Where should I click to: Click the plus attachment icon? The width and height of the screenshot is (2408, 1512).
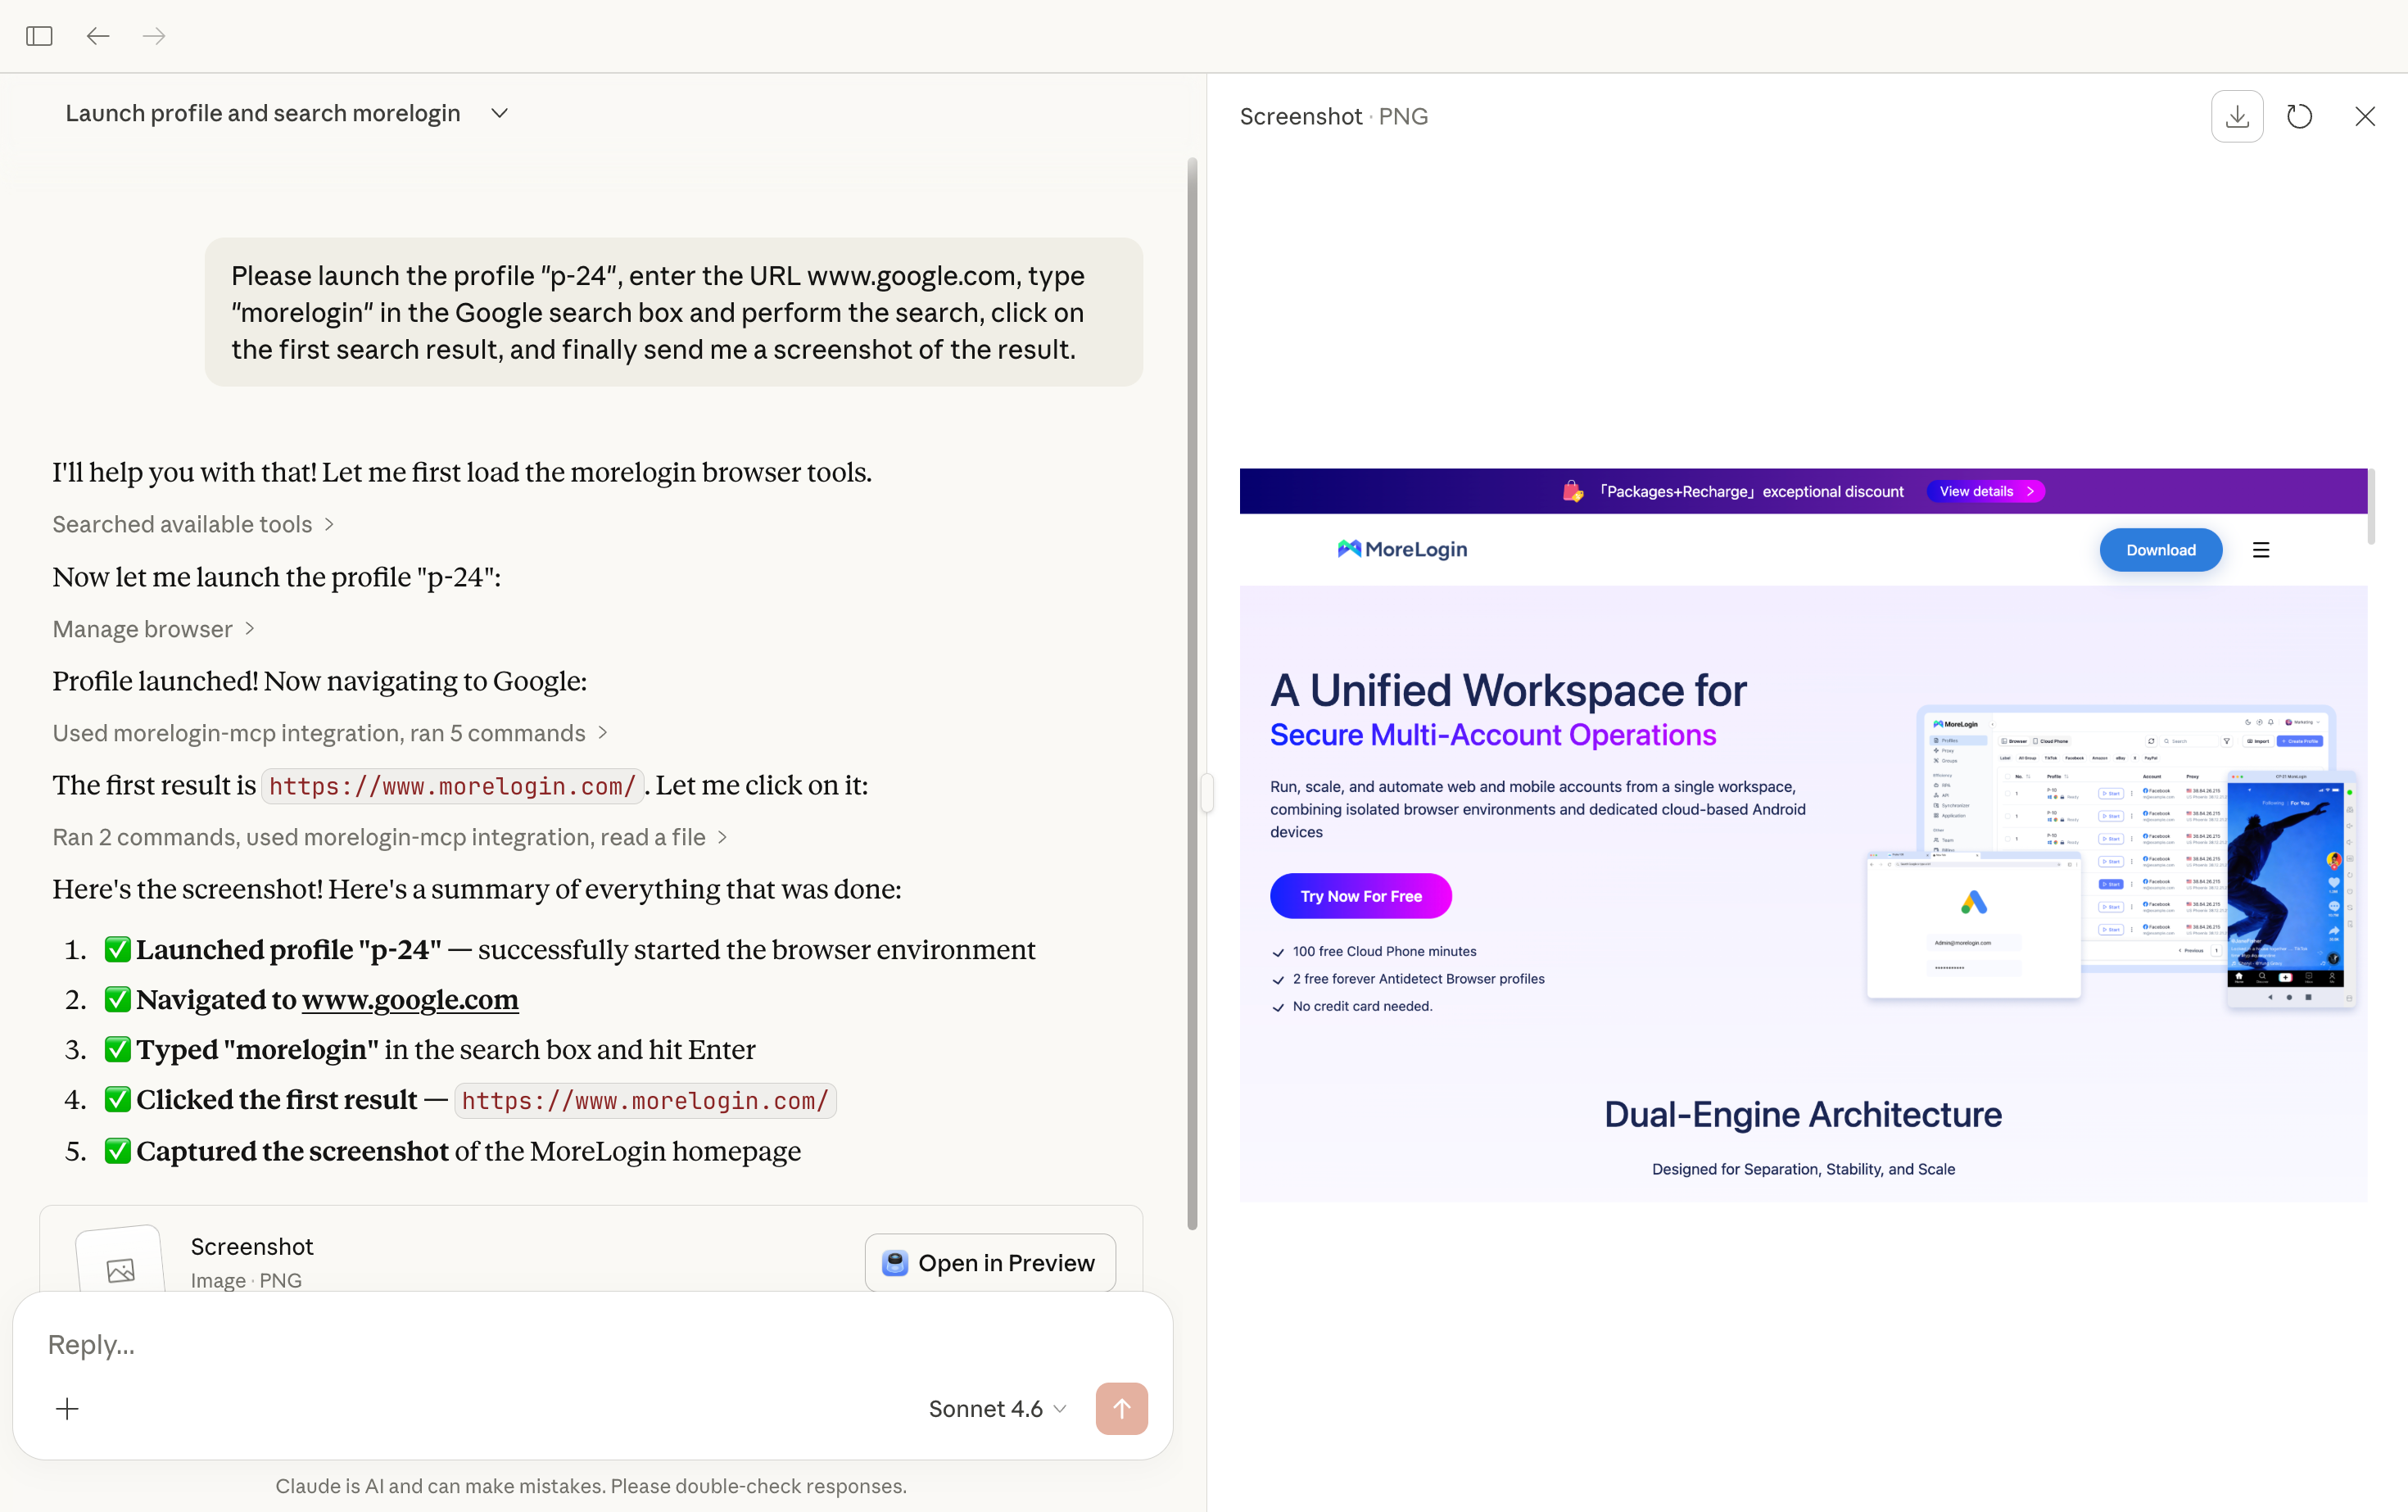pos(67,1408)
